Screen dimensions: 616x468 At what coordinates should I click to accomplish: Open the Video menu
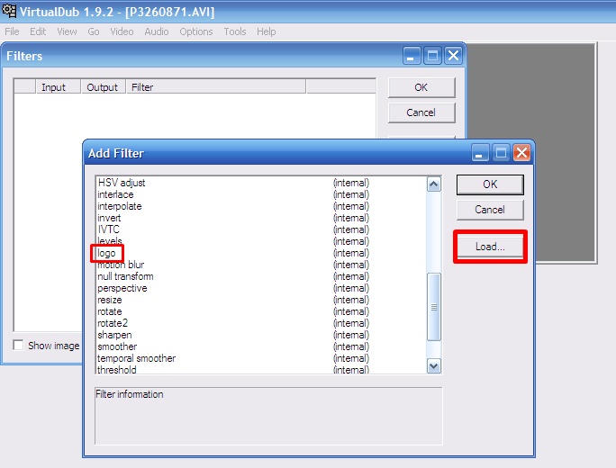(x=122, y=31)
